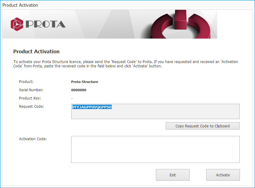Click the highlighted request code PFY3AGPPUVQGPPS0
The width and height of the screenshot is (255, 188).
[92, 107]
